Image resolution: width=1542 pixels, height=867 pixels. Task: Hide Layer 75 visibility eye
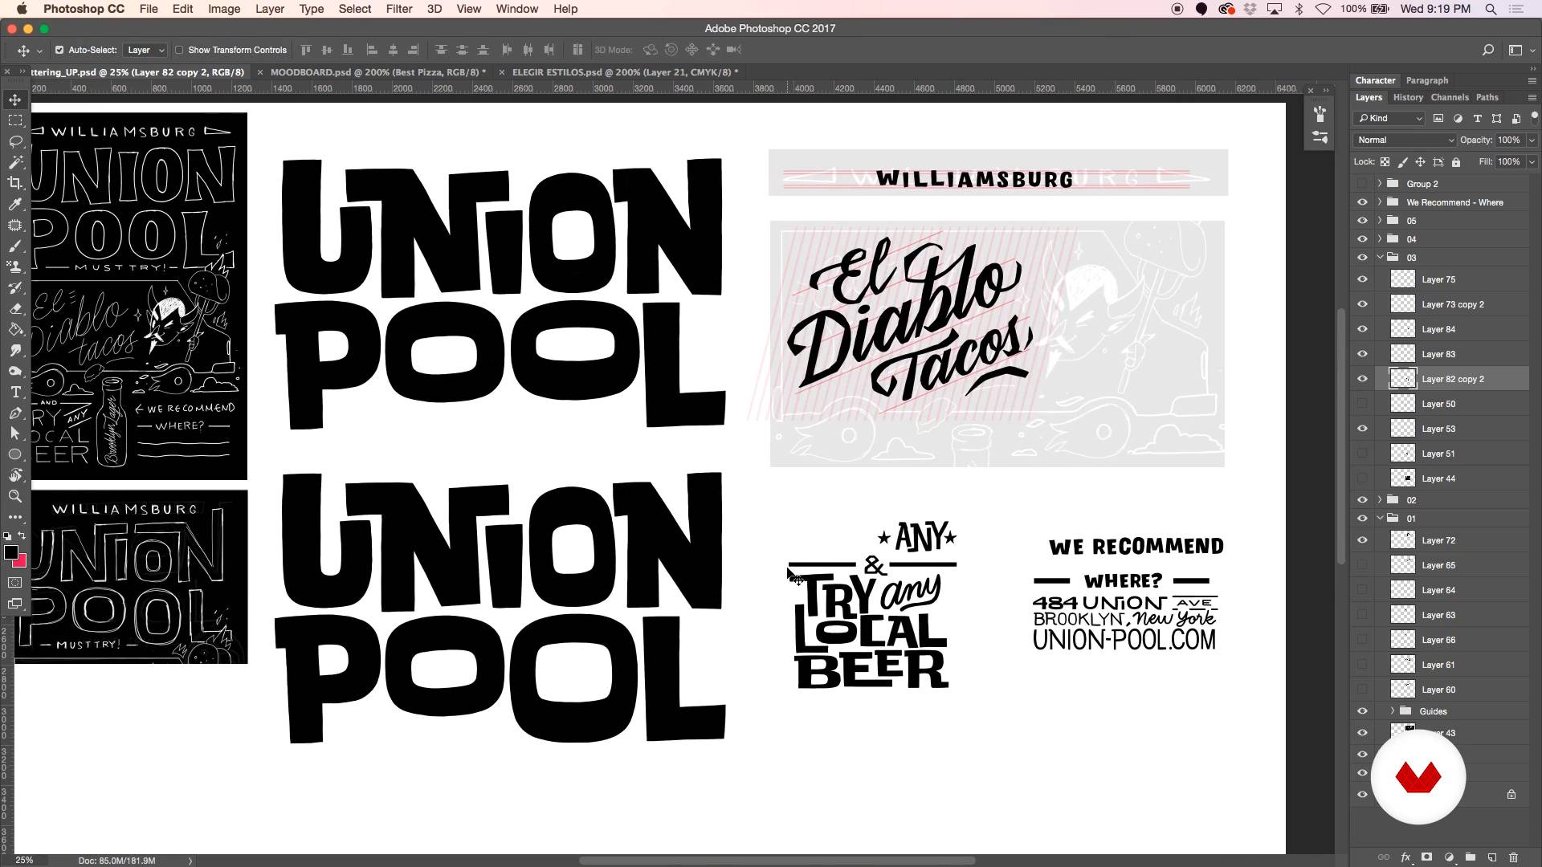[1362, 279]
